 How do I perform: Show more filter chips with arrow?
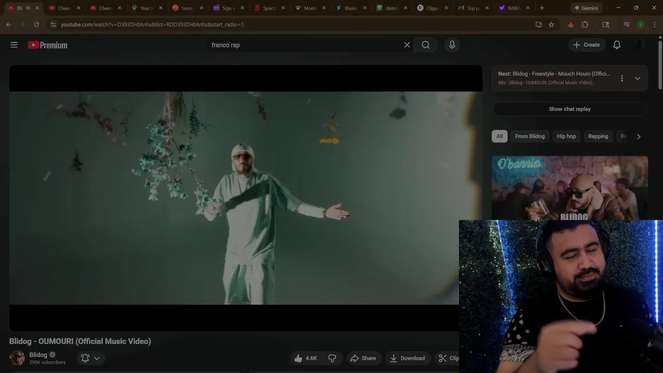pyautogui.click(x=639, y=137)
